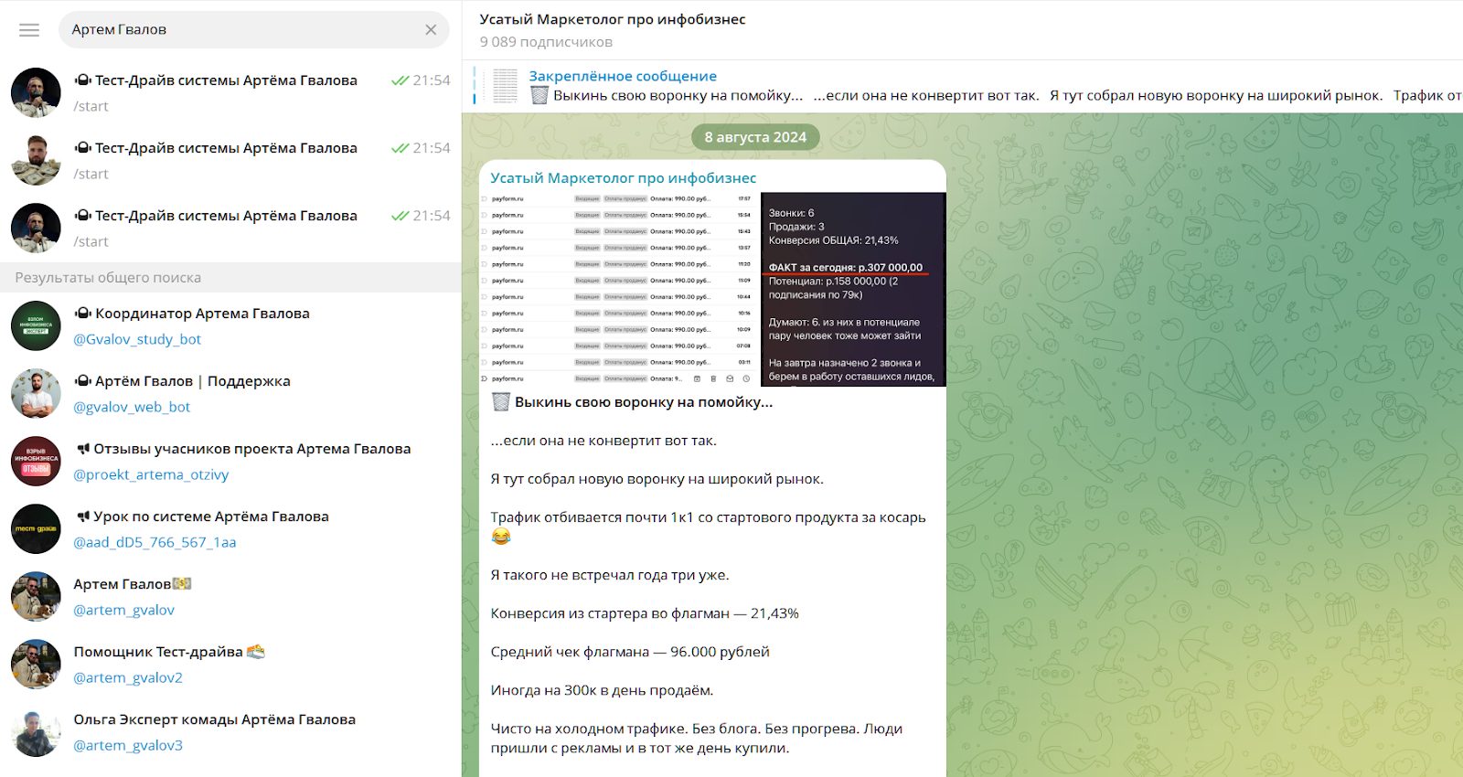Click the search input with Артем Гвалов
The image size is (1463, 777).
[238, 30]
